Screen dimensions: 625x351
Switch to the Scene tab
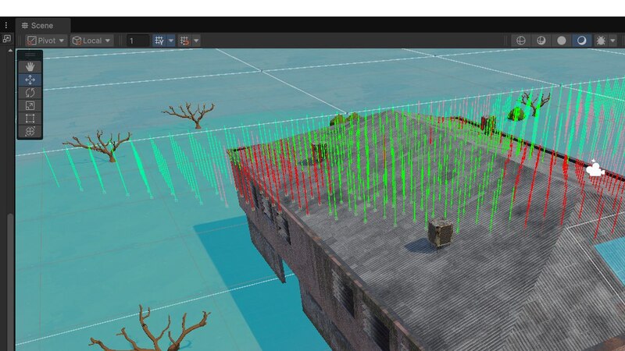(x=42, y=26)
